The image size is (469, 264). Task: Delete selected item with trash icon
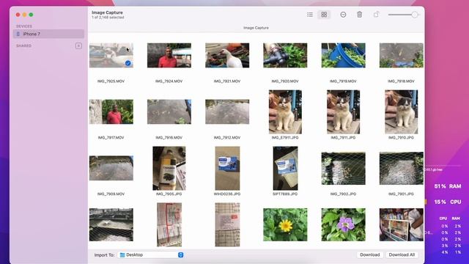click(x=360, y=15)
